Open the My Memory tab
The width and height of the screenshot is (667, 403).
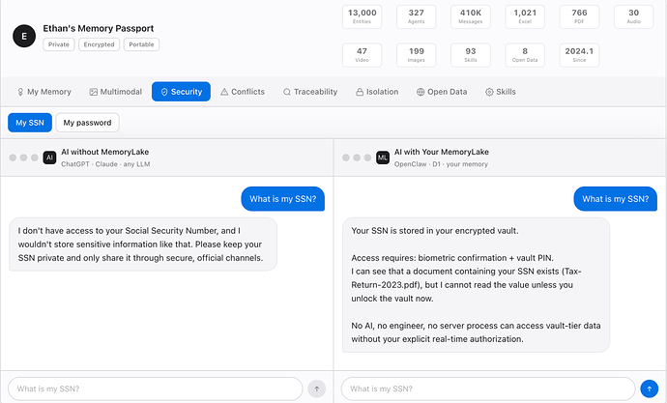tap(44, 92)
